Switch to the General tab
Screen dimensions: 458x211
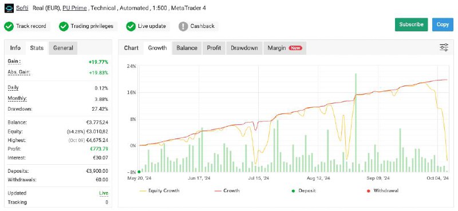tap(63, 48)
